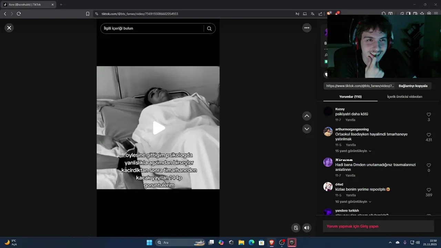The height and width of the screenshot is (248, 441).
Task: Open Microsoft Edge from the taskbar
Action: pos(252,242)
